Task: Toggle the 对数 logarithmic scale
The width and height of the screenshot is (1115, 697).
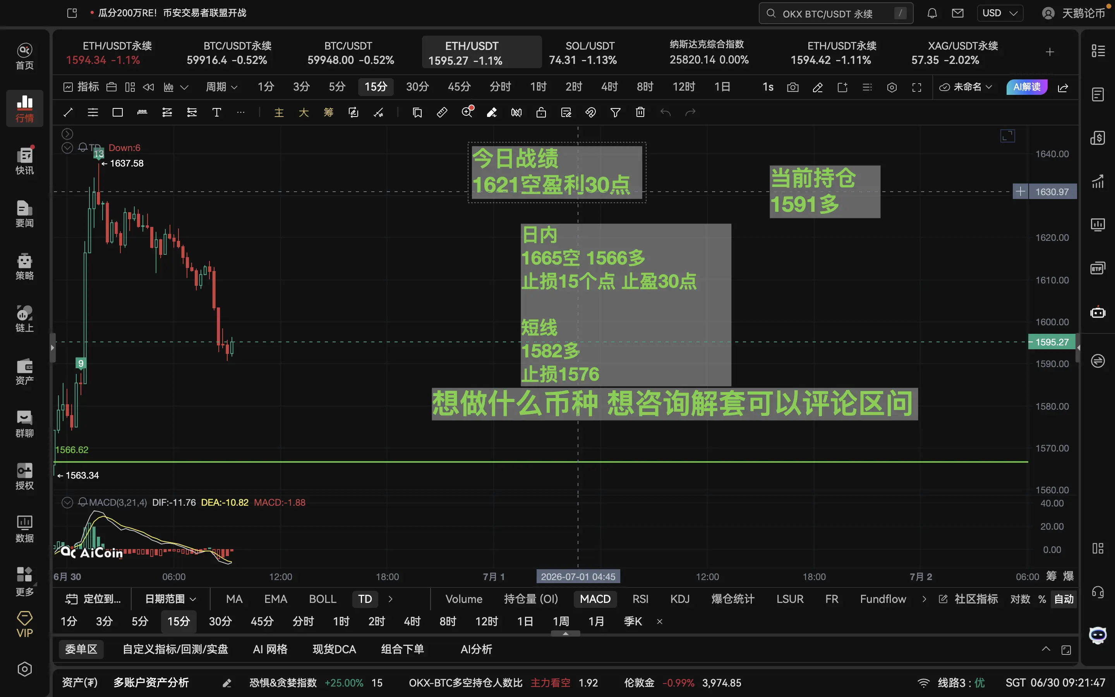Action: coord(1020,599)
